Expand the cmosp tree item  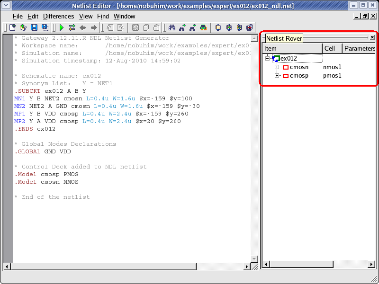click(x=277, y=76)
